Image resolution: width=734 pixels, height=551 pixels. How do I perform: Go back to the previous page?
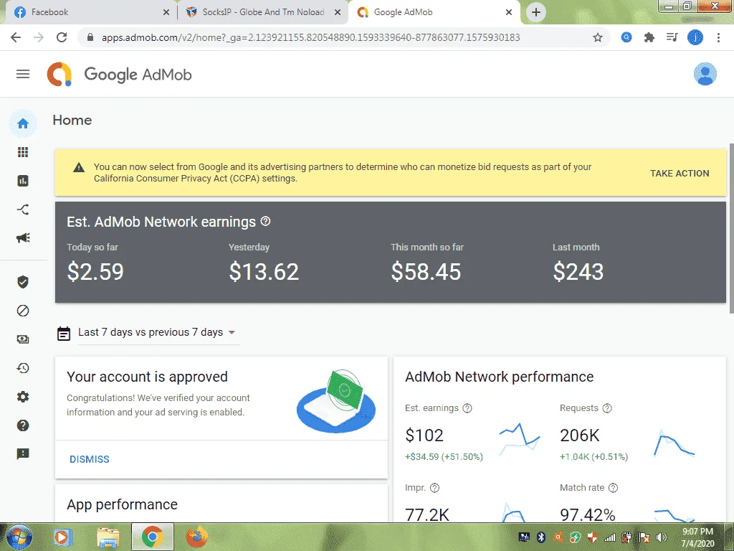tap(16, 37)
